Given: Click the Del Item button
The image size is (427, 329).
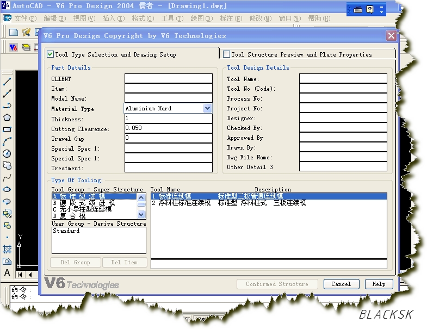Looking at the screenshot, I should (x=125, y=262).
